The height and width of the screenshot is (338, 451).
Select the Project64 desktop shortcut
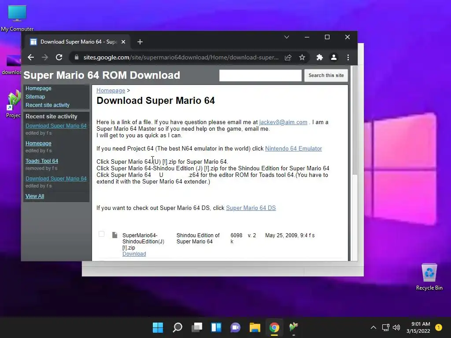point(13,104)
